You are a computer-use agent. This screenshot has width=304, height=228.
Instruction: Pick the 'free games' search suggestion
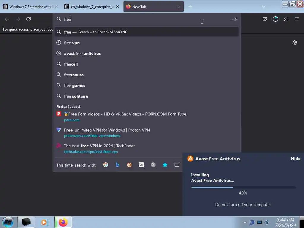click(x=147, y=85)
